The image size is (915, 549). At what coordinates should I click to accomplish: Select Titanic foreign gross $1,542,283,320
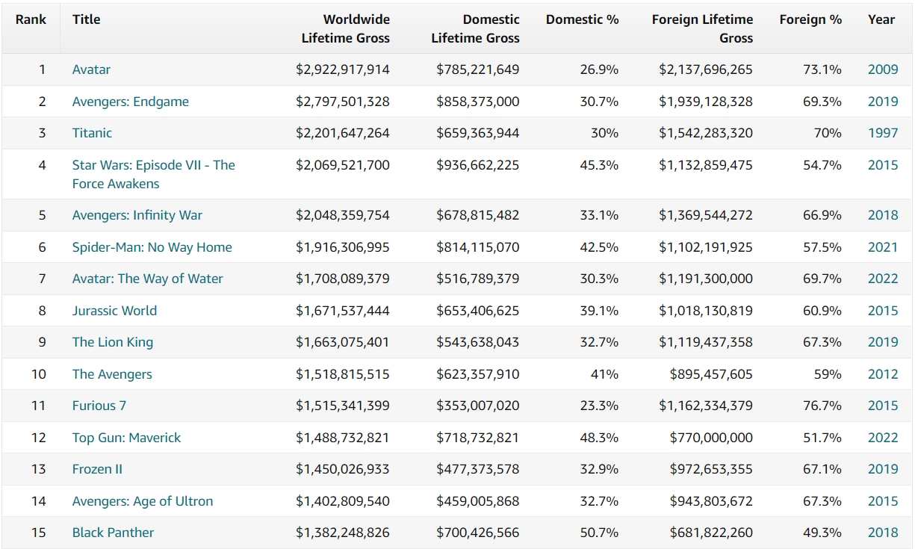point(706,133)
